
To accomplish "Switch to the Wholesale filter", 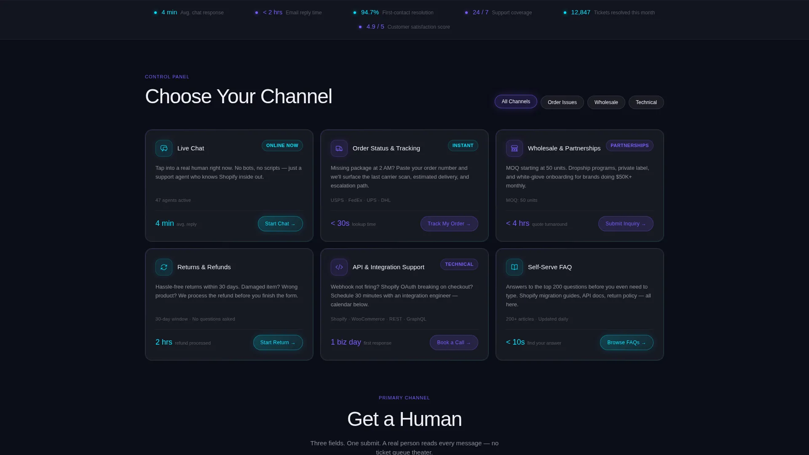I will [x=606, y=102].
